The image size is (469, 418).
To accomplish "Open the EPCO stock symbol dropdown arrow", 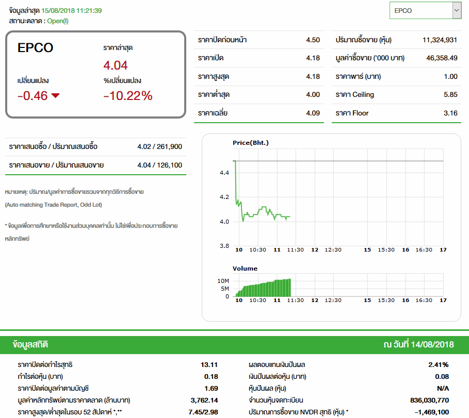I will click(x=457, y=10).
